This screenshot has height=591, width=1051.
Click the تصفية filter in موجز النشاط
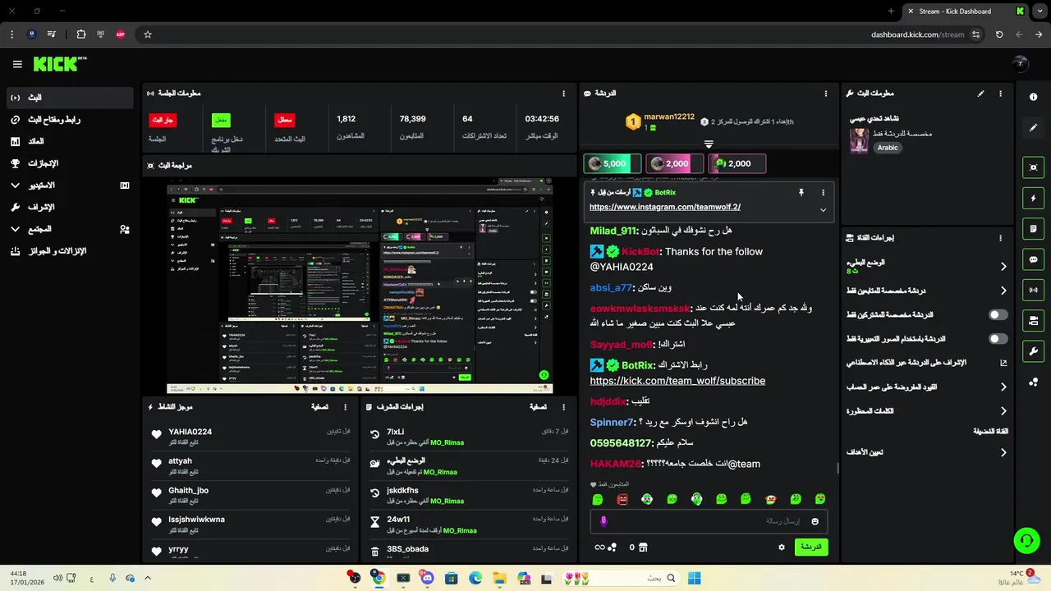pos(320,407)
